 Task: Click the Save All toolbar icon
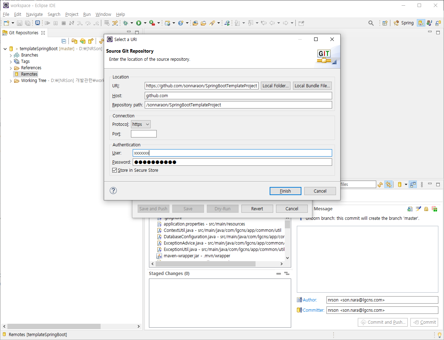28,23
